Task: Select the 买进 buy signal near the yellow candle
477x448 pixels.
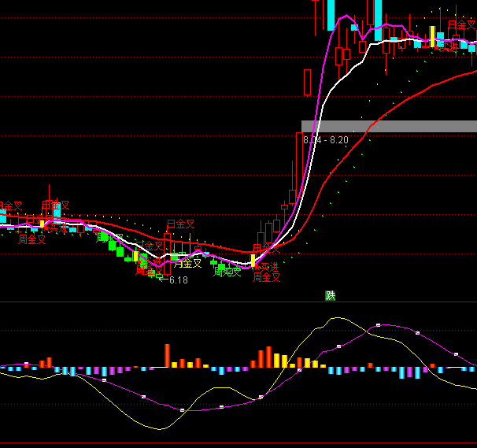Action: click(268, 267)
